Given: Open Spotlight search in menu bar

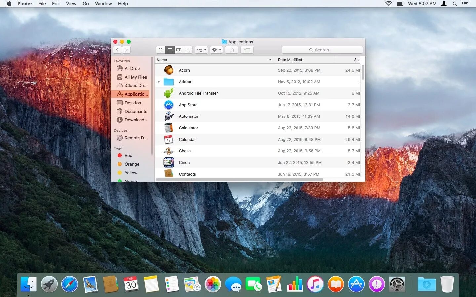Looking at the screenshot, I should pyautogui.click(x=455, y=4).
